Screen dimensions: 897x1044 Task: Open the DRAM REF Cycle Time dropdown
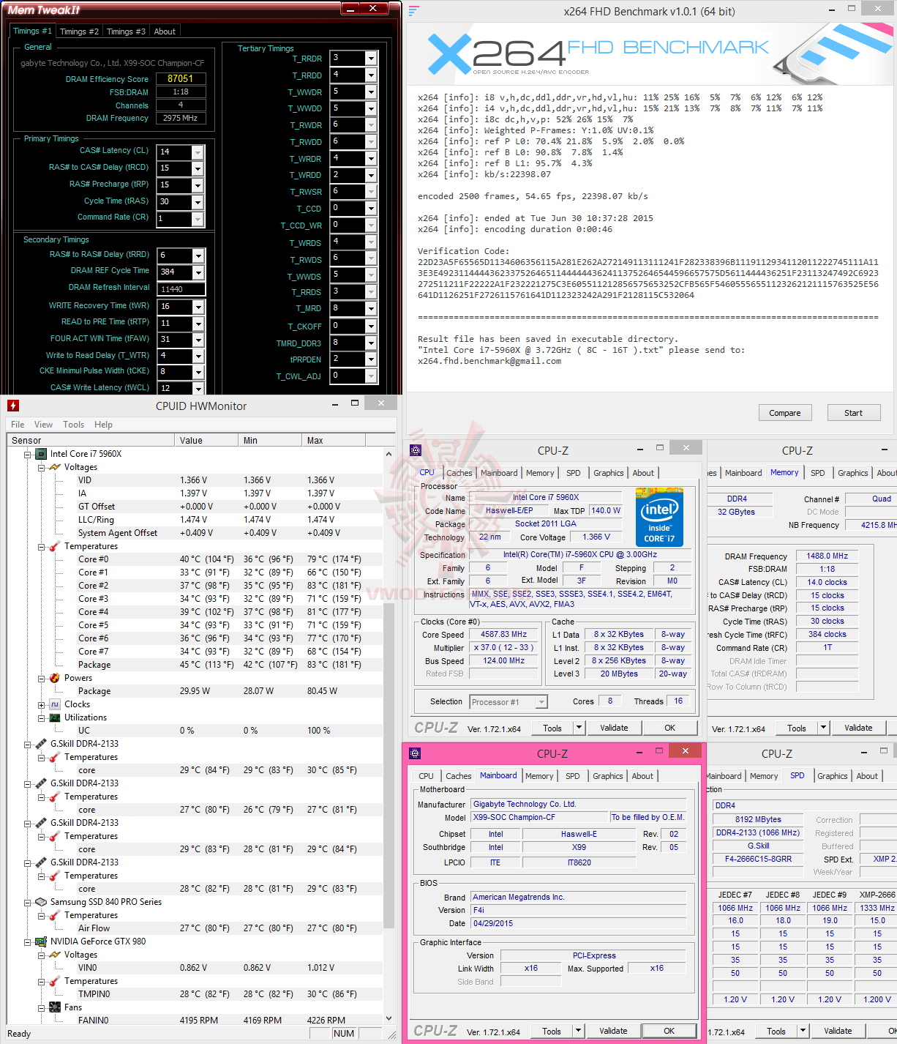pyautogui.click(x=198, y=272)
